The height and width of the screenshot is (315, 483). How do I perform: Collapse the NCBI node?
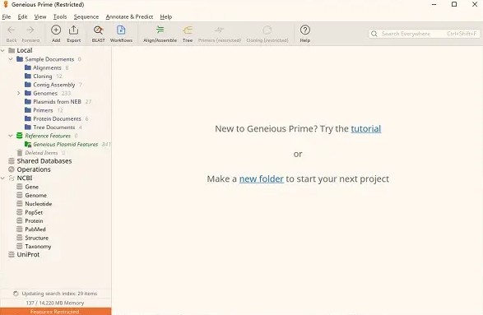coord(2,178)
